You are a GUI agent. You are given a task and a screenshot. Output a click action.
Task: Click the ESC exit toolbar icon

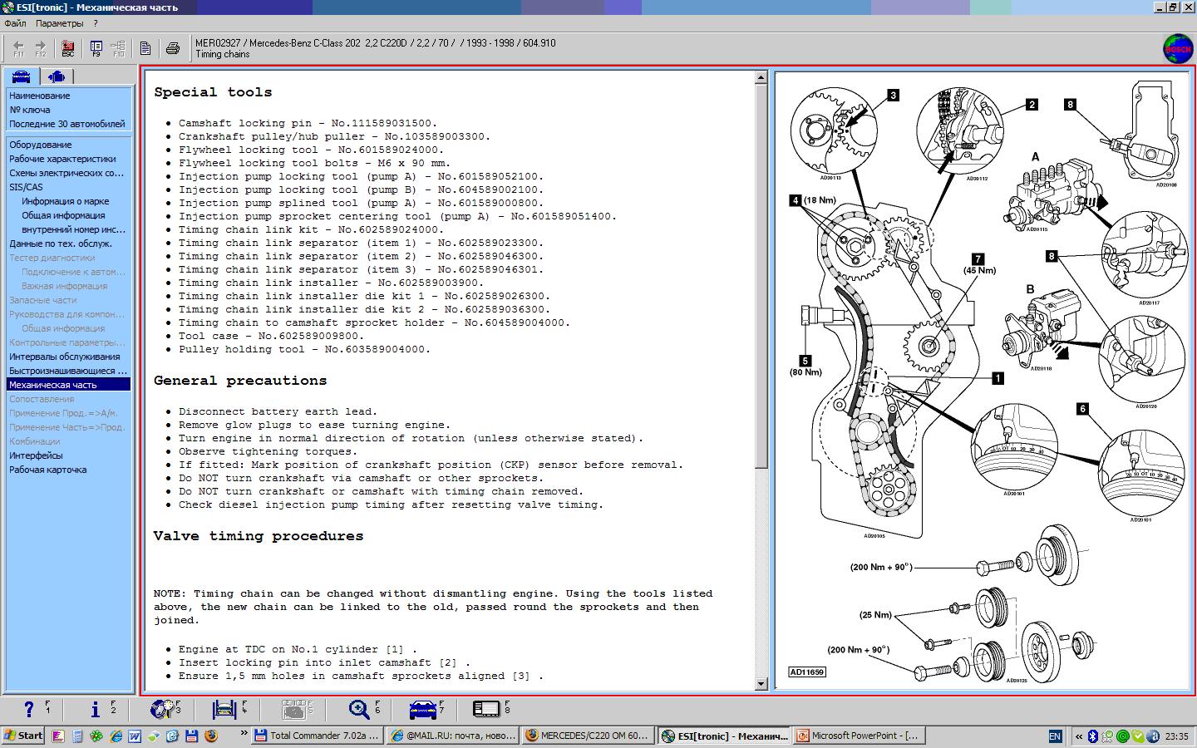point(68,48)
